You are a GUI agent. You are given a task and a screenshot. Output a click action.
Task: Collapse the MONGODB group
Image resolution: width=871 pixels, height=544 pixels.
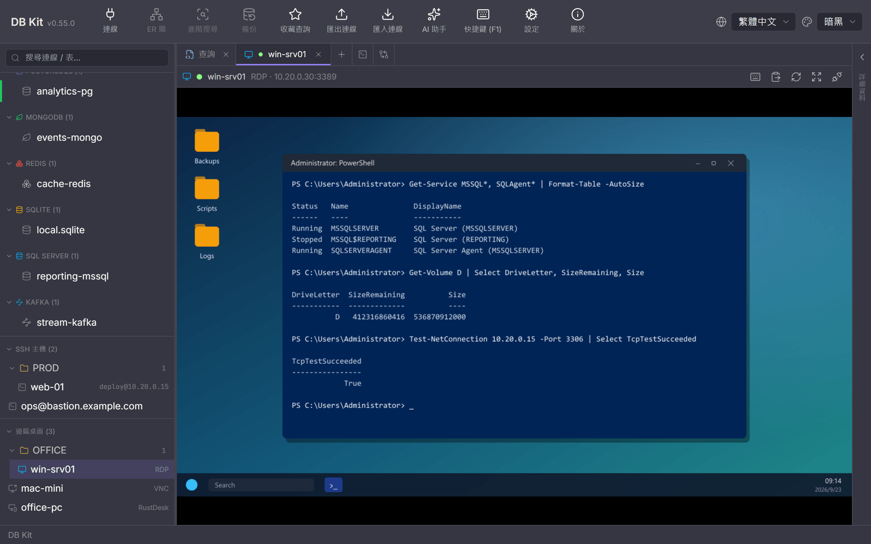click(9, 118)
